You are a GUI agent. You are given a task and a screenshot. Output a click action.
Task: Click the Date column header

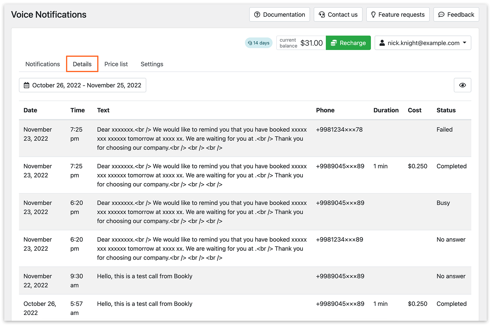[x=30, y=110]
